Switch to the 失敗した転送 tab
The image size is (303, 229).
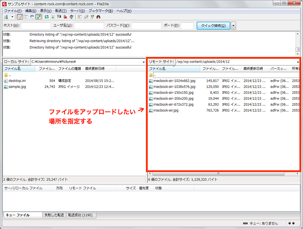pyautogui.click(x=54, y=215)
